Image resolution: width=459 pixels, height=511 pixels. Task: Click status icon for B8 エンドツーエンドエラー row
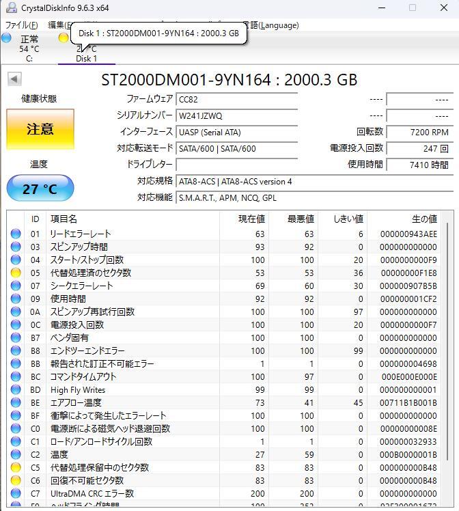(16, 350)
